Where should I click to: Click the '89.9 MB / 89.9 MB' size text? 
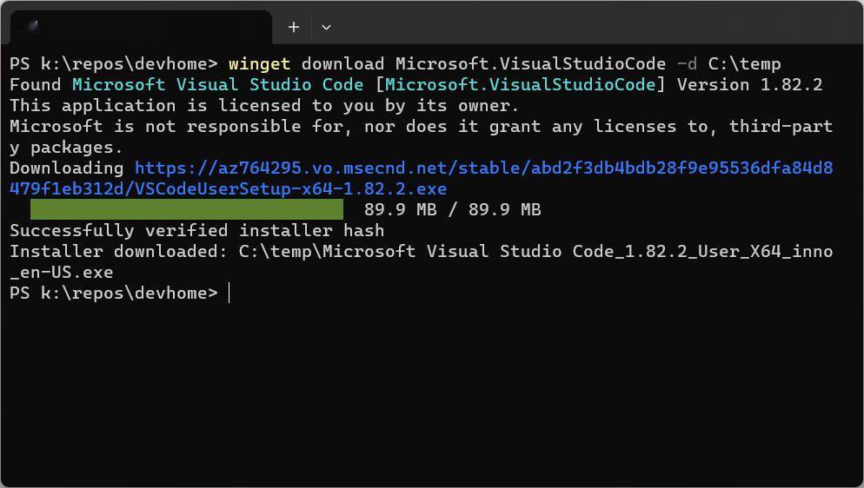pos(452,209)
